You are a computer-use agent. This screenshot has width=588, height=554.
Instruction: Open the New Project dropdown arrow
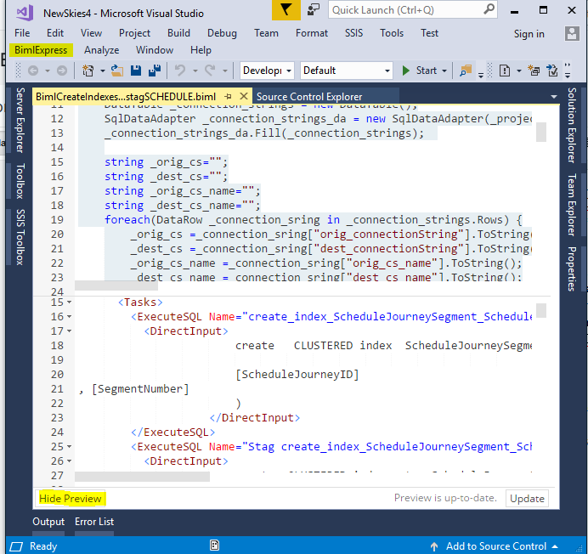tap(102, 71)
